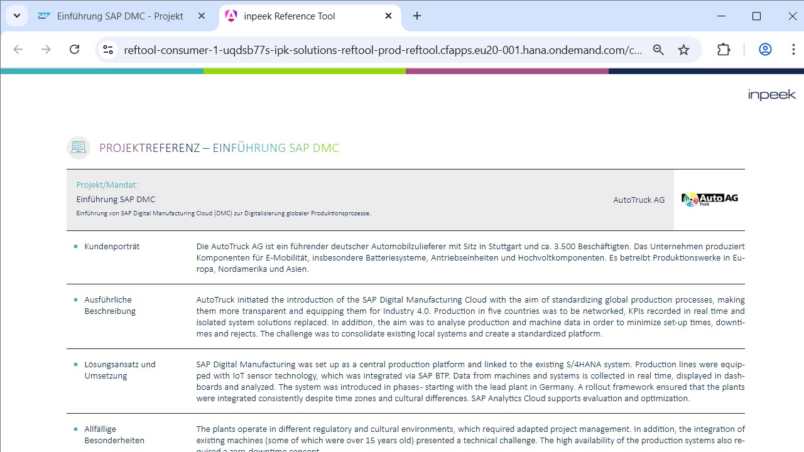Bookmark this page with star icon

point(684,50)
